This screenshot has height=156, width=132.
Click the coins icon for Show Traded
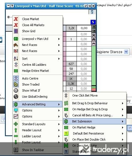16,84
